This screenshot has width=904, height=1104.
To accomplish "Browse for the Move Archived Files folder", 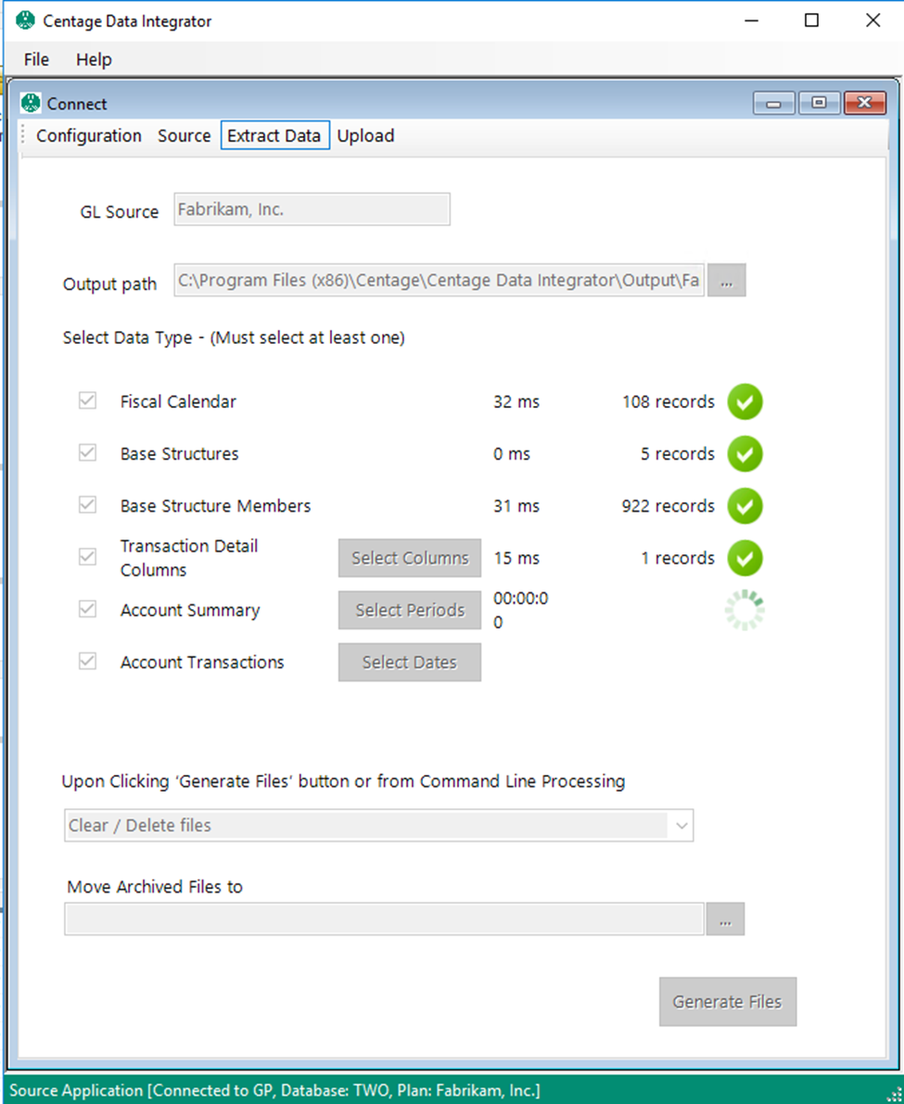I will 725,919.
